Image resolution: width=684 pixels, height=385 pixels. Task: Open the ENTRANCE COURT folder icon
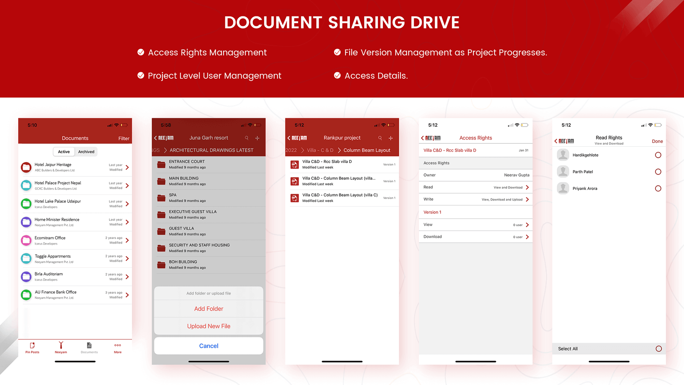[x=161, y=165]
